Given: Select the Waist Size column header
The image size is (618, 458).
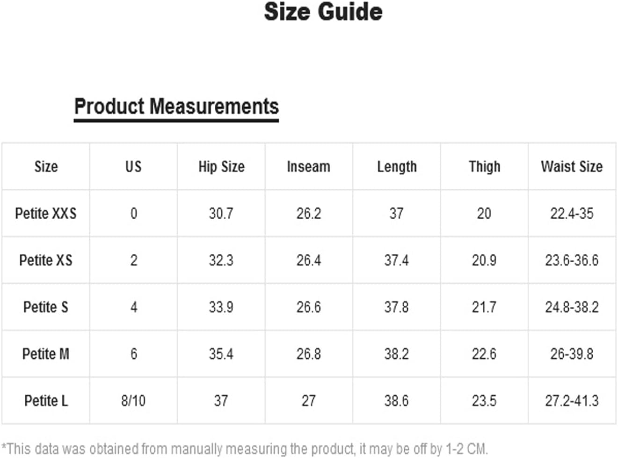Looking at the screenshot, I should point(572,167).
